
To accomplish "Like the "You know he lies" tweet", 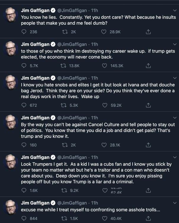I will click(104, 32).
